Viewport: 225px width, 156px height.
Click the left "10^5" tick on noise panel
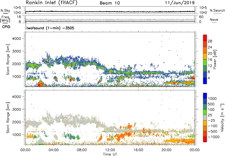[17, 8]
